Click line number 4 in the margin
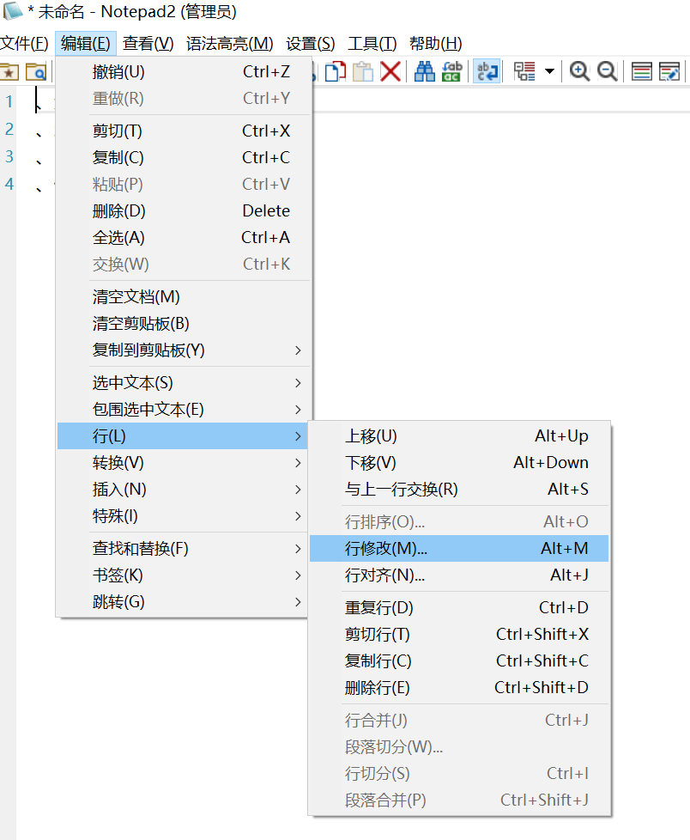Screen dimensions: 690x840 (9, 185)
